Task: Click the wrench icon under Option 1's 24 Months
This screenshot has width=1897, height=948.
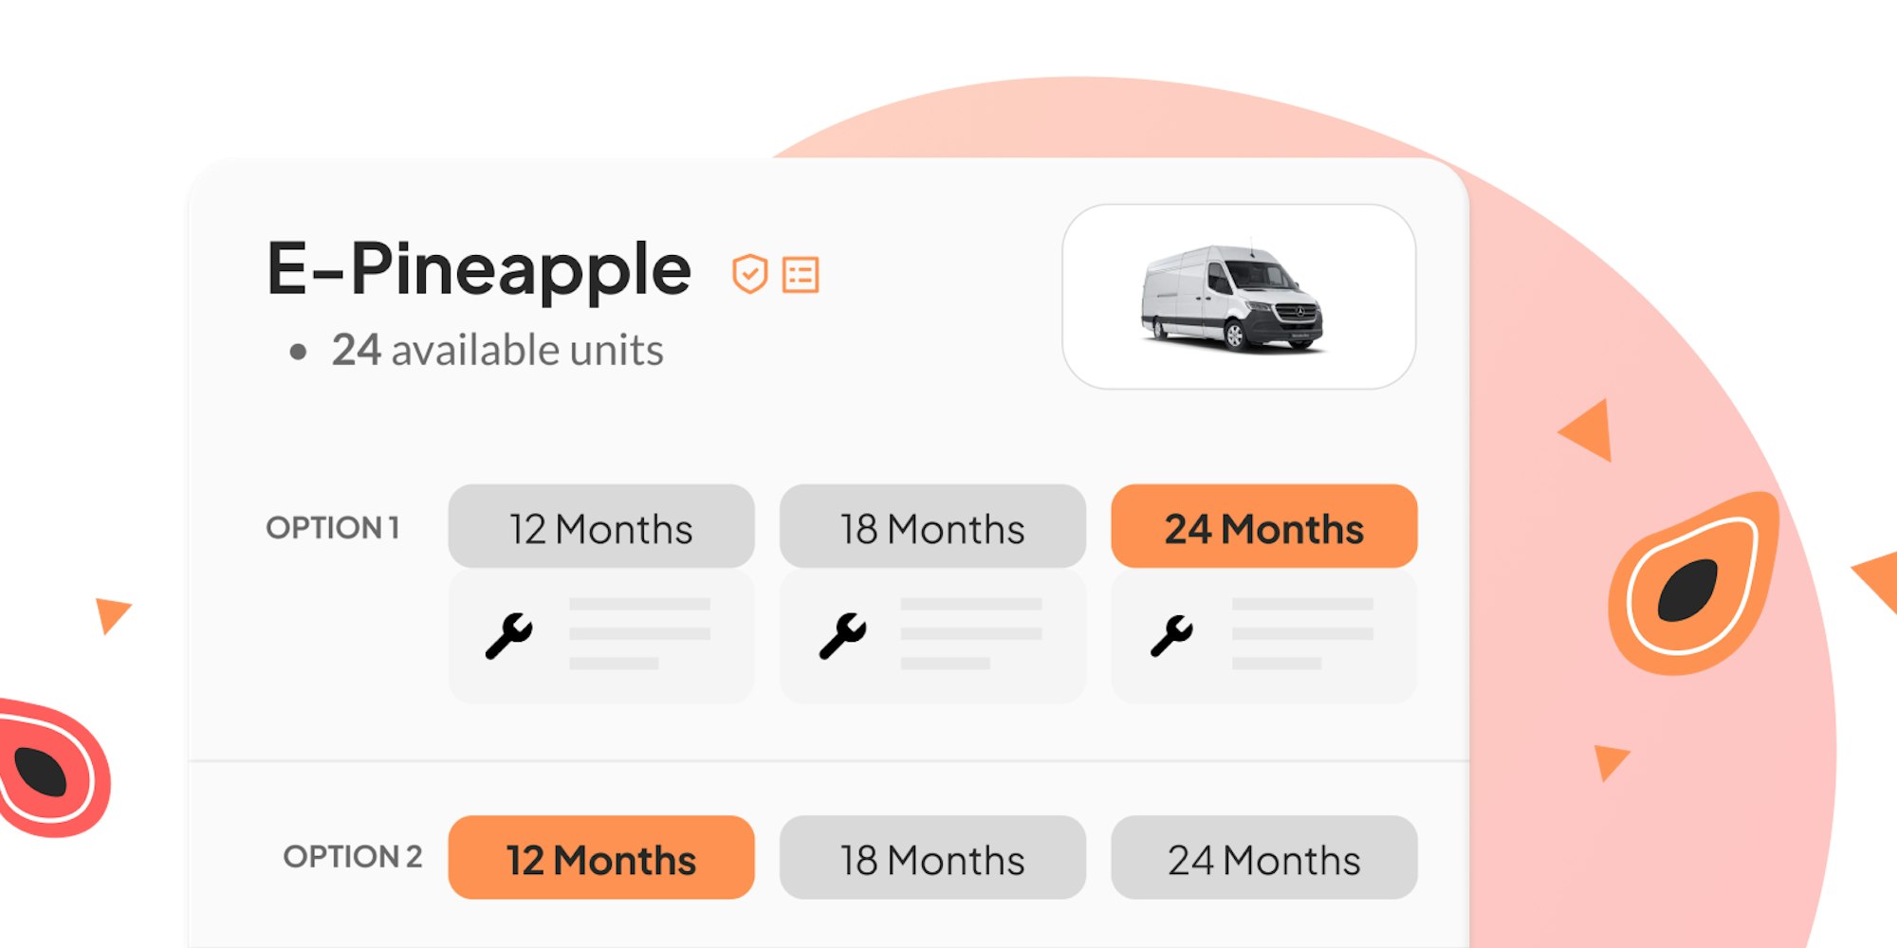Action: click(x=1172, y=635)
